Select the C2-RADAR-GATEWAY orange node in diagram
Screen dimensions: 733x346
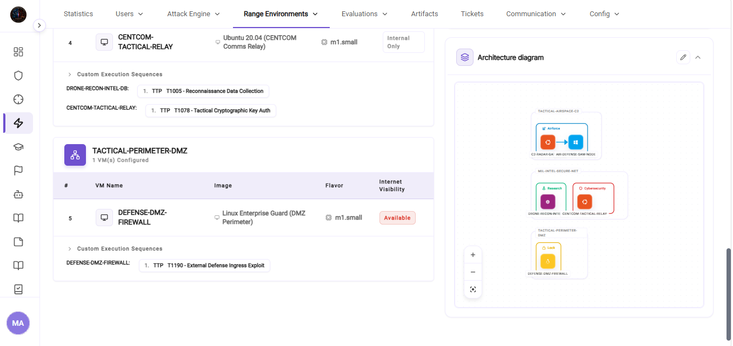coord(548,143)
